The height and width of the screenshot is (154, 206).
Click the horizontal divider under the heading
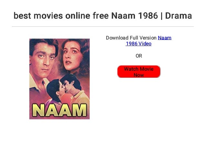(x=103, y=27)
